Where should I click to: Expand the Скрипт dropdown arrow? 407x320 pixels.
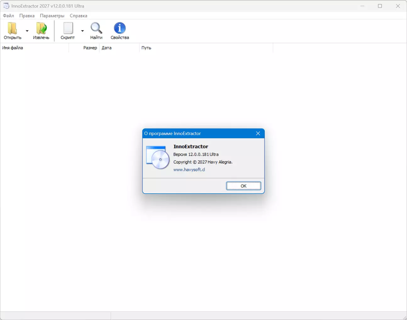pos(82,31)
